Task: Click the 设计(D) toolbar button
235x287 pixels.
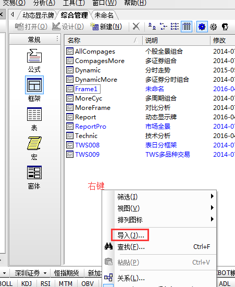Action: [68, 27]
